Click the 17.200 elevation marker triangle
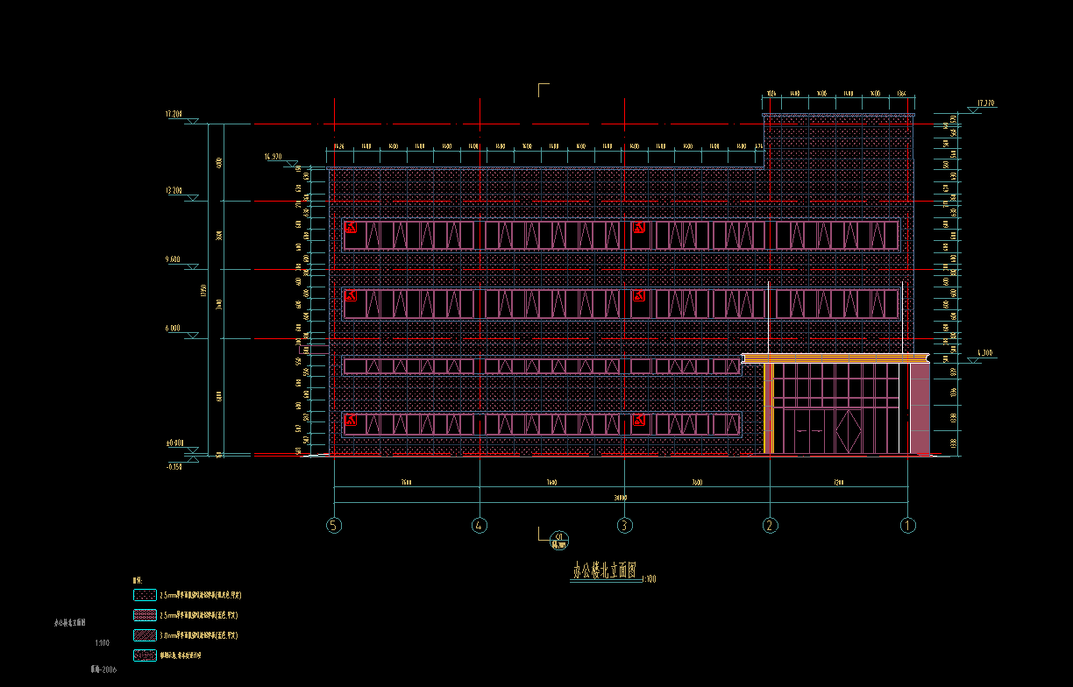The width and height of the screenshot is (1073, 687). (191, 122)
